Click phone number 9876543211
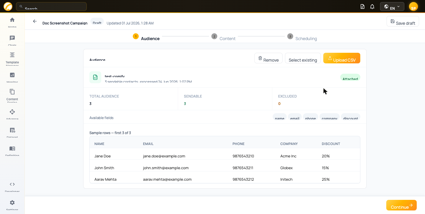This screenshot has height=214, width=425. pyautogui.click(x=243, y=168)
